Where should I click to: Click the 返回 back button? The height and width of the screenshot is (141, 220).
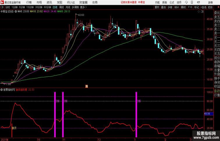pos(210,7)
